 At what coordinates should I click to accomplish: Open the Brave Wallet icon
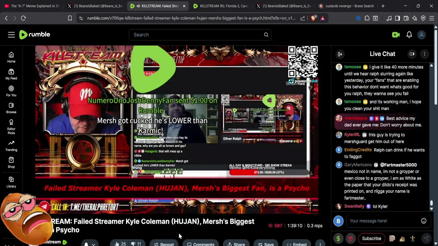[406, 18]
